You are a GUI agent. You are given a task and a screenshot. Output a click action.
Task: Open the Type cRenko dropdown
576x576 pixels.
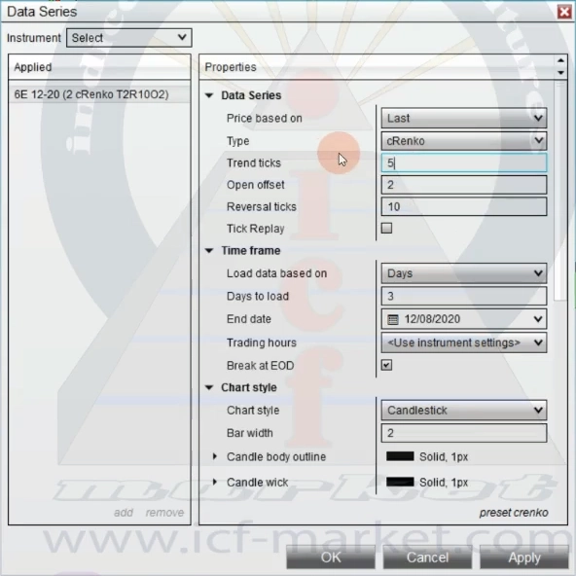464,141
